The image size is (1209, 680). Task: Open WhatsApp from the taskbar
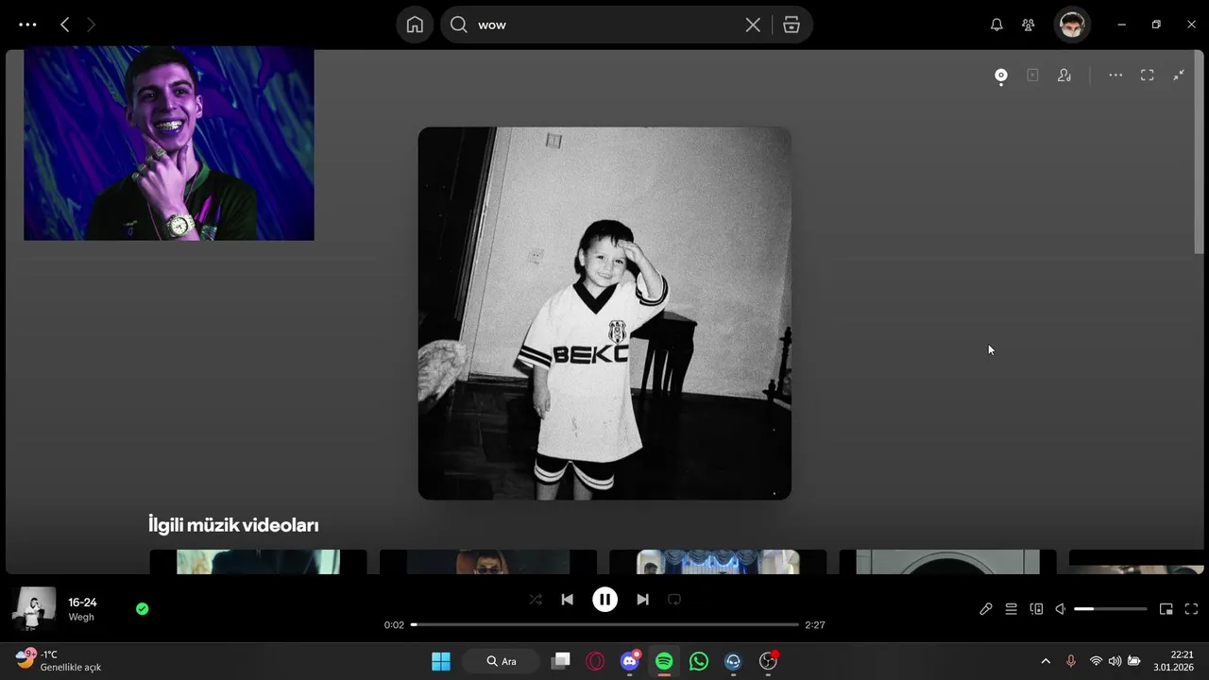pos(699,661)
